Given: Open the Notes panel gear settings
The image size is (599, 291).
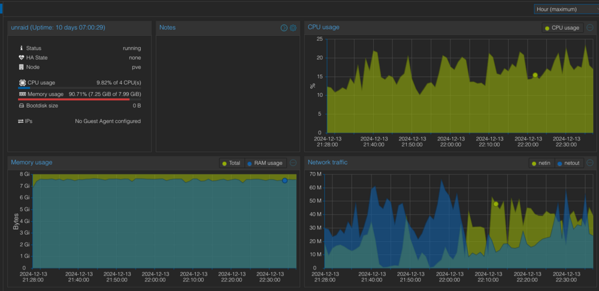Looking at the screenshot, I should point(293,28).
